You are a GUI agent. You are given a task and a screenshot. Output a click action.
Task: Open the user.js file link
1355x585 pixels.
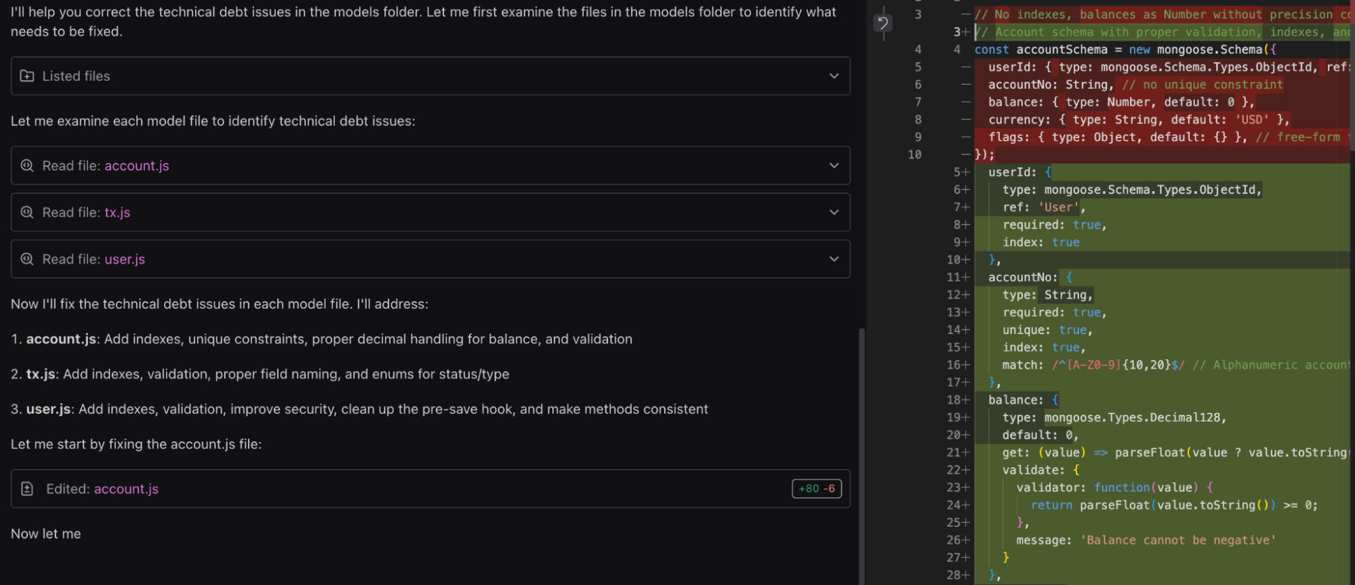125,259
